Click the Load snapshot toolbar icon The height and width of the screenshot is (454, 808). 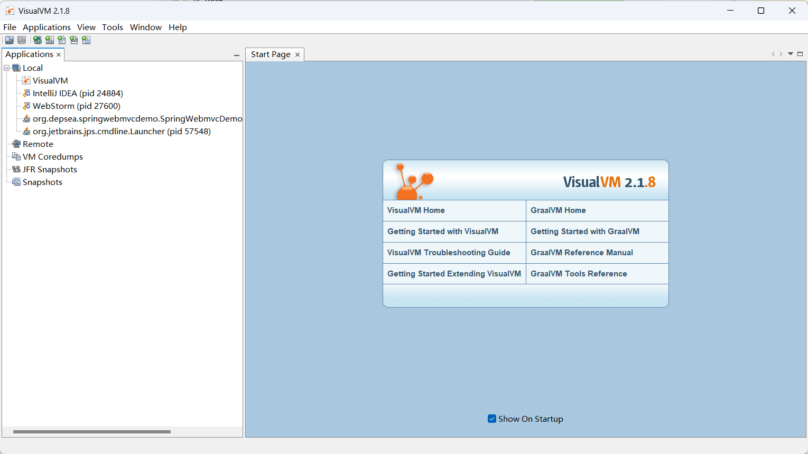[10, 40]
